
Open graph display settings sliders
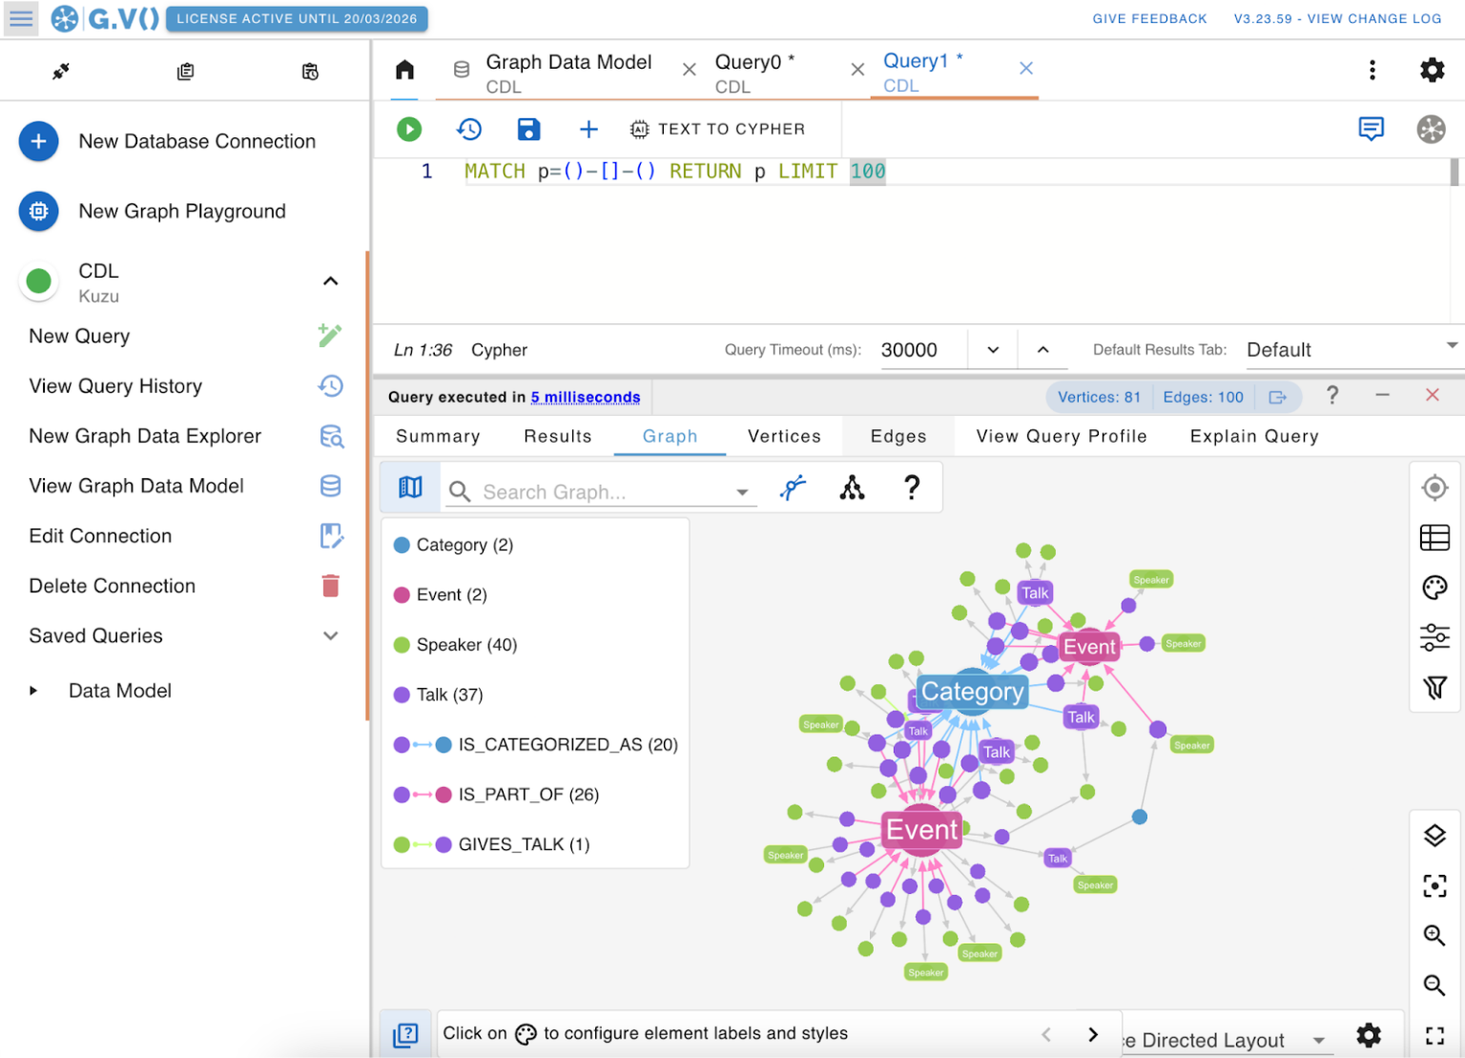1434,637
